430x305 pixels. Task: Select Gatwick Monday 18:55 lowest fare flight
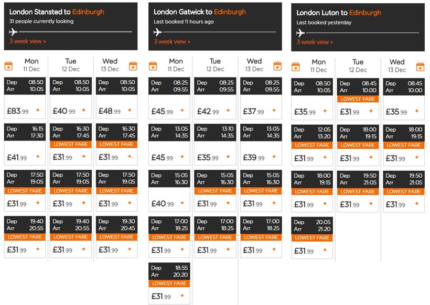point(169,284)
